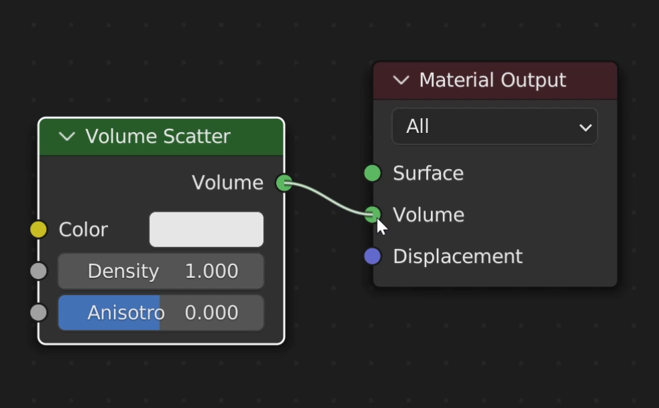The width and height of the screenshot is (659, 408).
Task: Click the Volume input socket on Material Output
Action: pyautogui.click(x=372, y=214)
